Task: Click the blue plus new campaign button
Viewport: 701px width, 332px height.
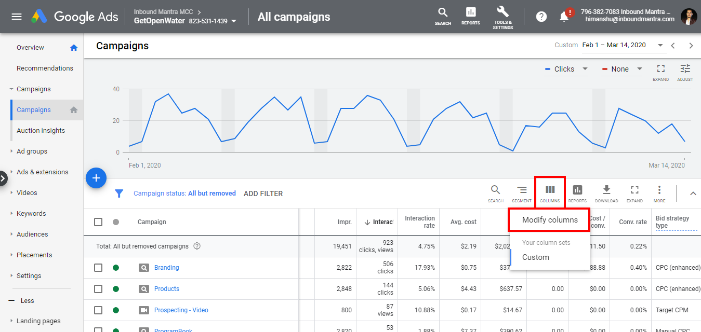Action: (96, 178)
